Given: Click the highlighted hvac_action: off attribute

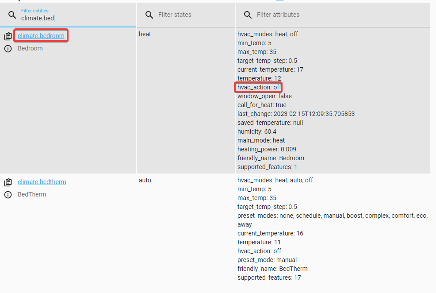Looking at the screenshot, I should pyautogui.click(x=258, y=87).
